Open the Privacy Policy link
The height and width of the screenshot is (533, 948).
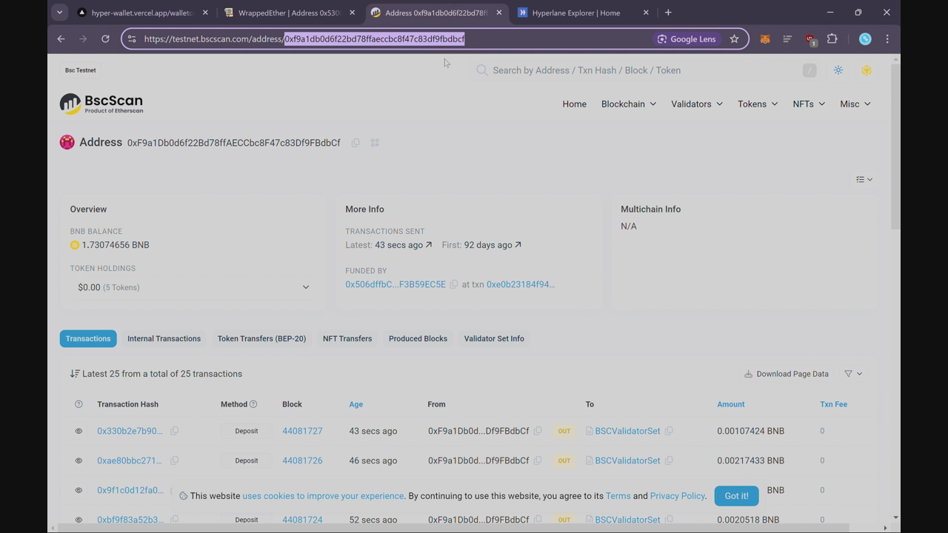pos(678,496)
